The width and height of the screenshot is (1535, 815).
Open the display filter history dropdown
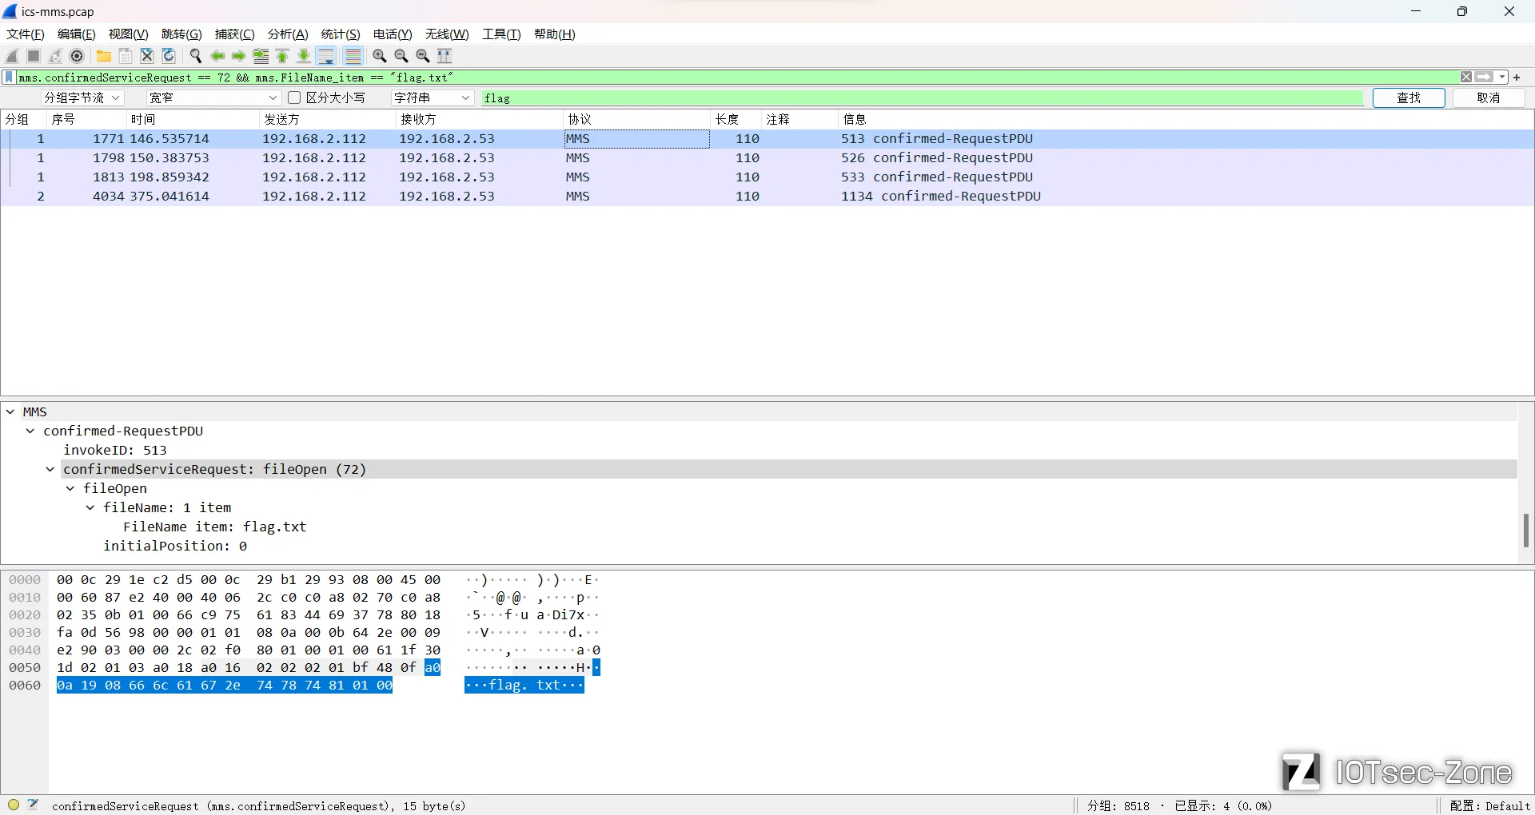pyautogui.click(x=1502, y=78)
